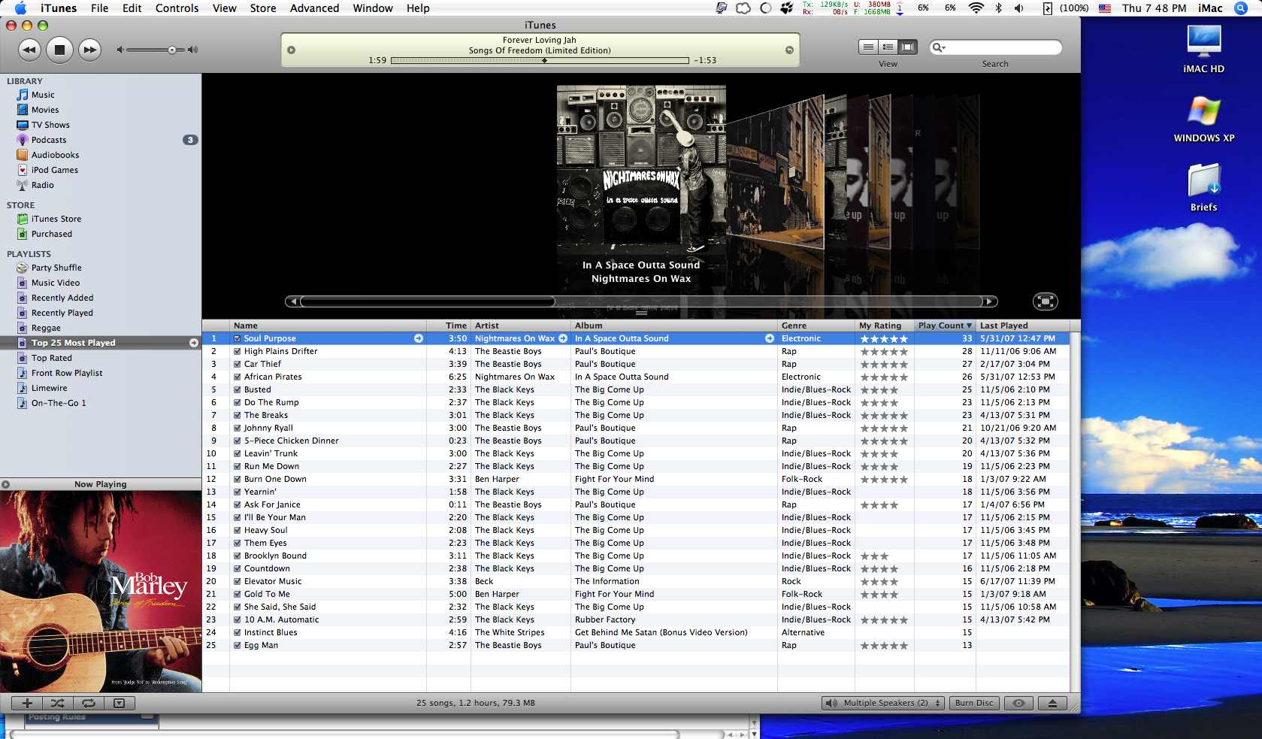Follow arrow next to Soul Purpose name
The width and height of the screenshot is (1262, 739).
coord(419,338)
